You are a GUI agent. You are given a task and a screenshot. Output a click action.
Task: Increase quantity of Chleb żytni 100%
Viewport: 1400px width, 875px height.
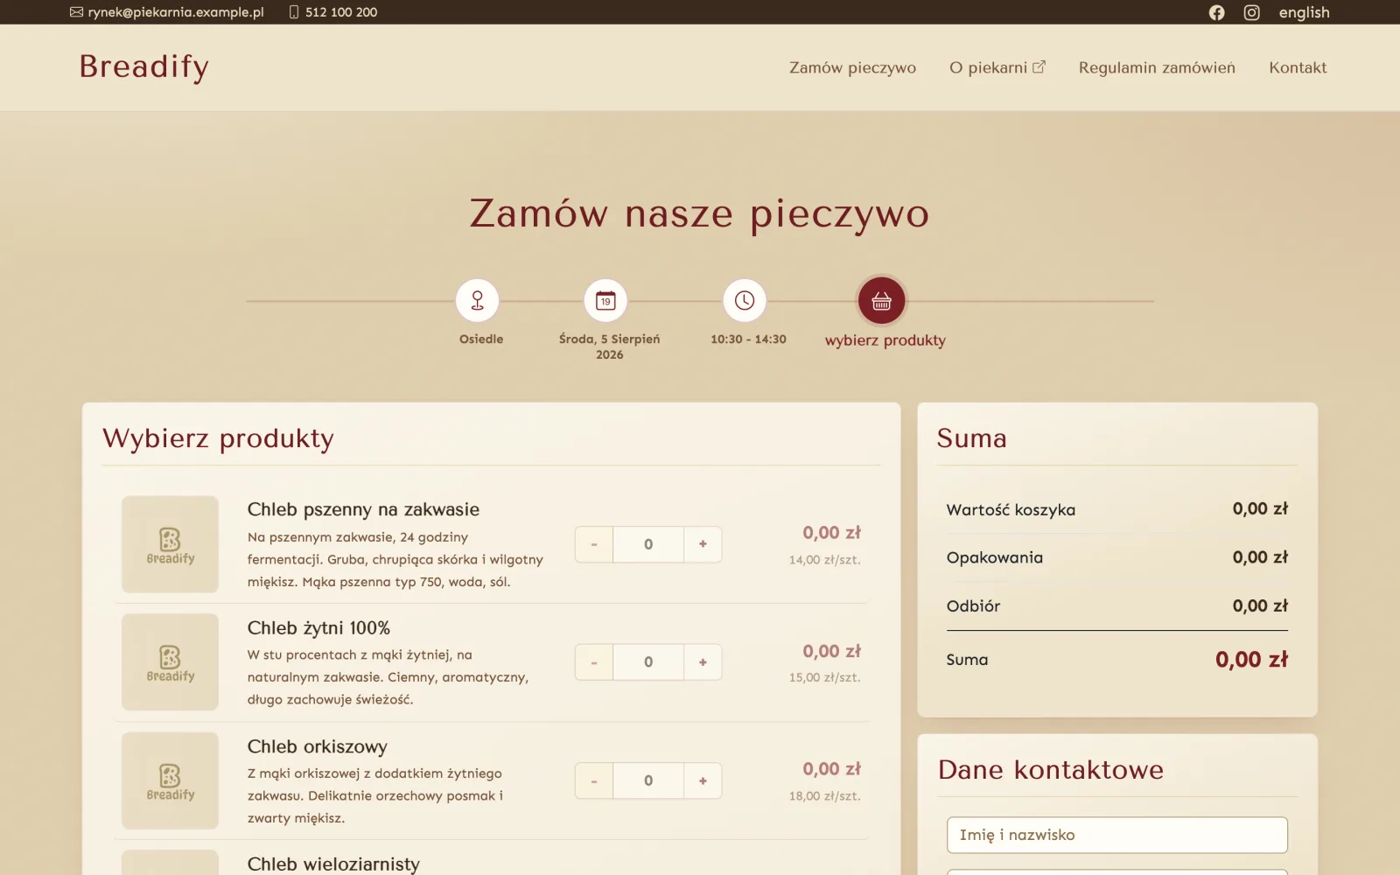(x=703, y=662)
